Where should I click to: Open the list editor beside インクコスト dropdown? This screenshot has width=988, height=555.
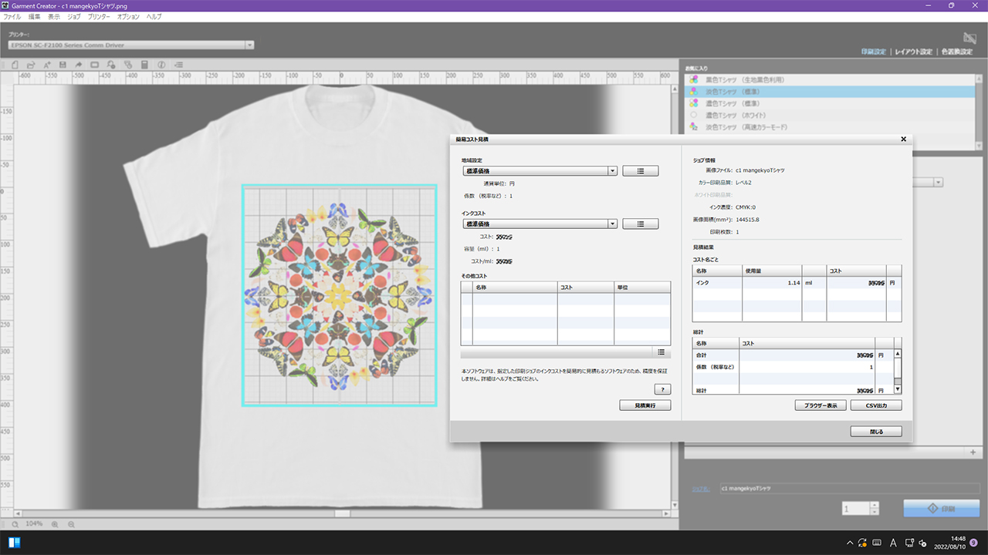click(641, 224)
